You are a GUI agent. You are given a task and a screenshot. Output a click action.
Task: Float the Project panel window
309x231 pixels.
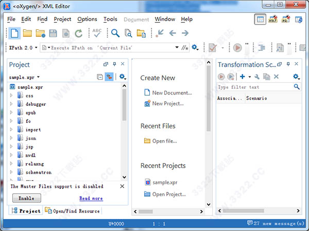[106, 64]
